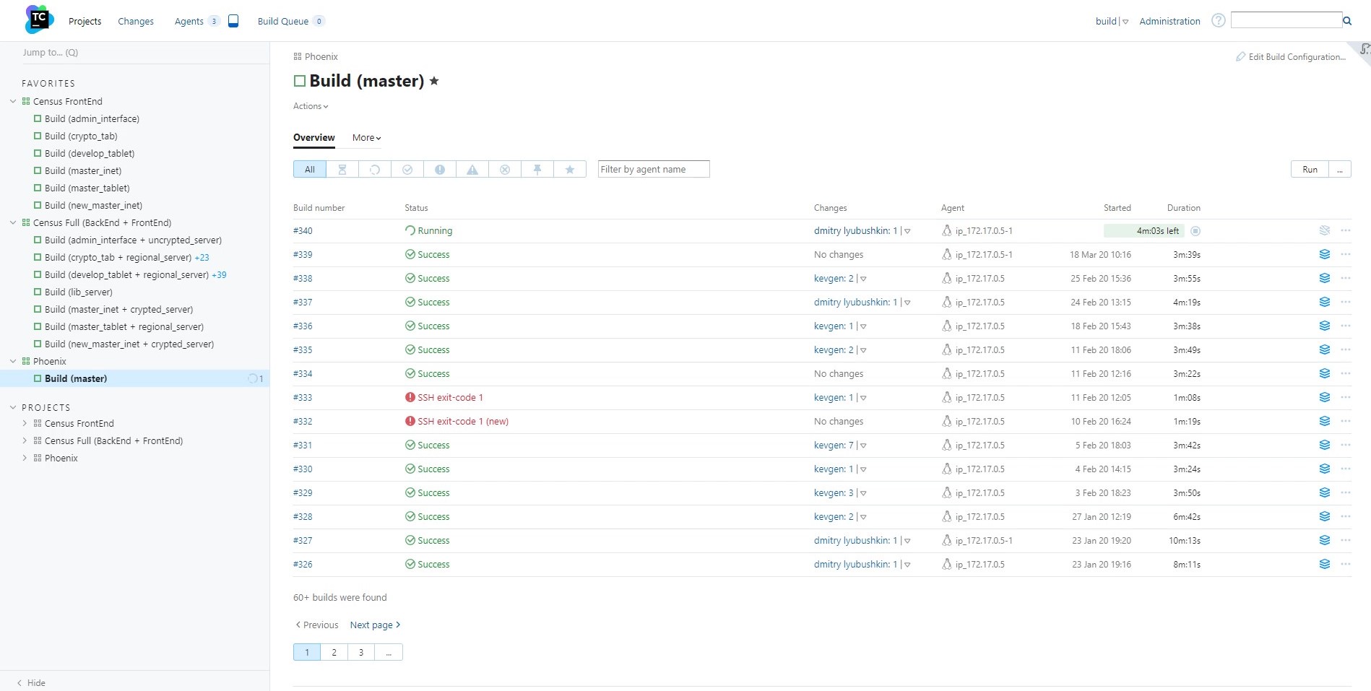
Task: Open artifacts icon for build #326
Action: coord(1325,564)
